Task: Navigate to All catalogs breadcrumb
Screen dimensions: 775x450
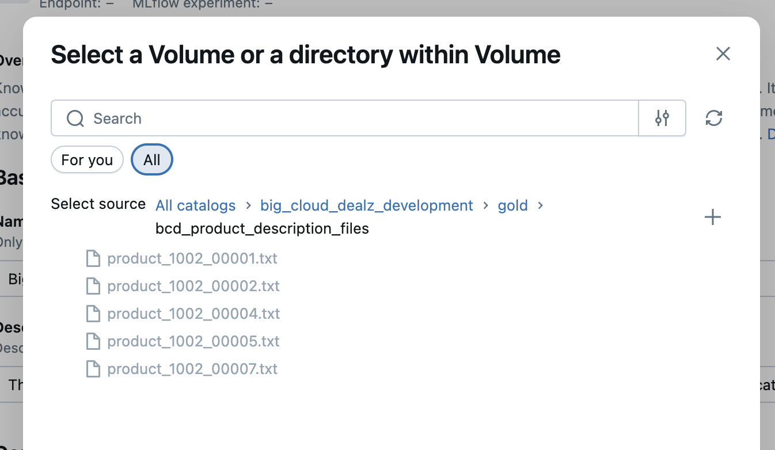Action: point(196,205)
